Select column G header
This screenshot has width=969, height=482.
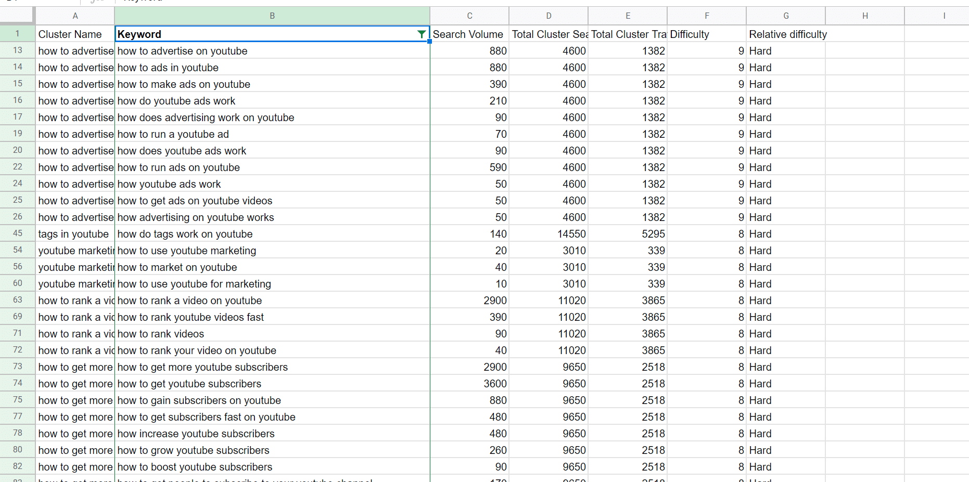click(786, 16)
